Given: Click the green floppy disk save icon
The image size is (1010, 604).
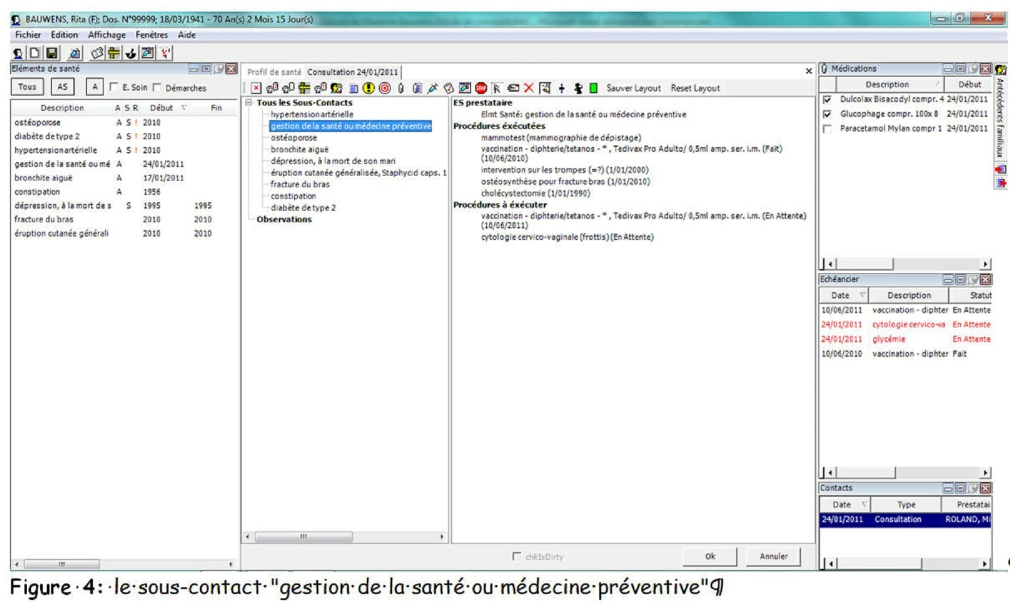Looking at the screenshot, I should 52,53.
